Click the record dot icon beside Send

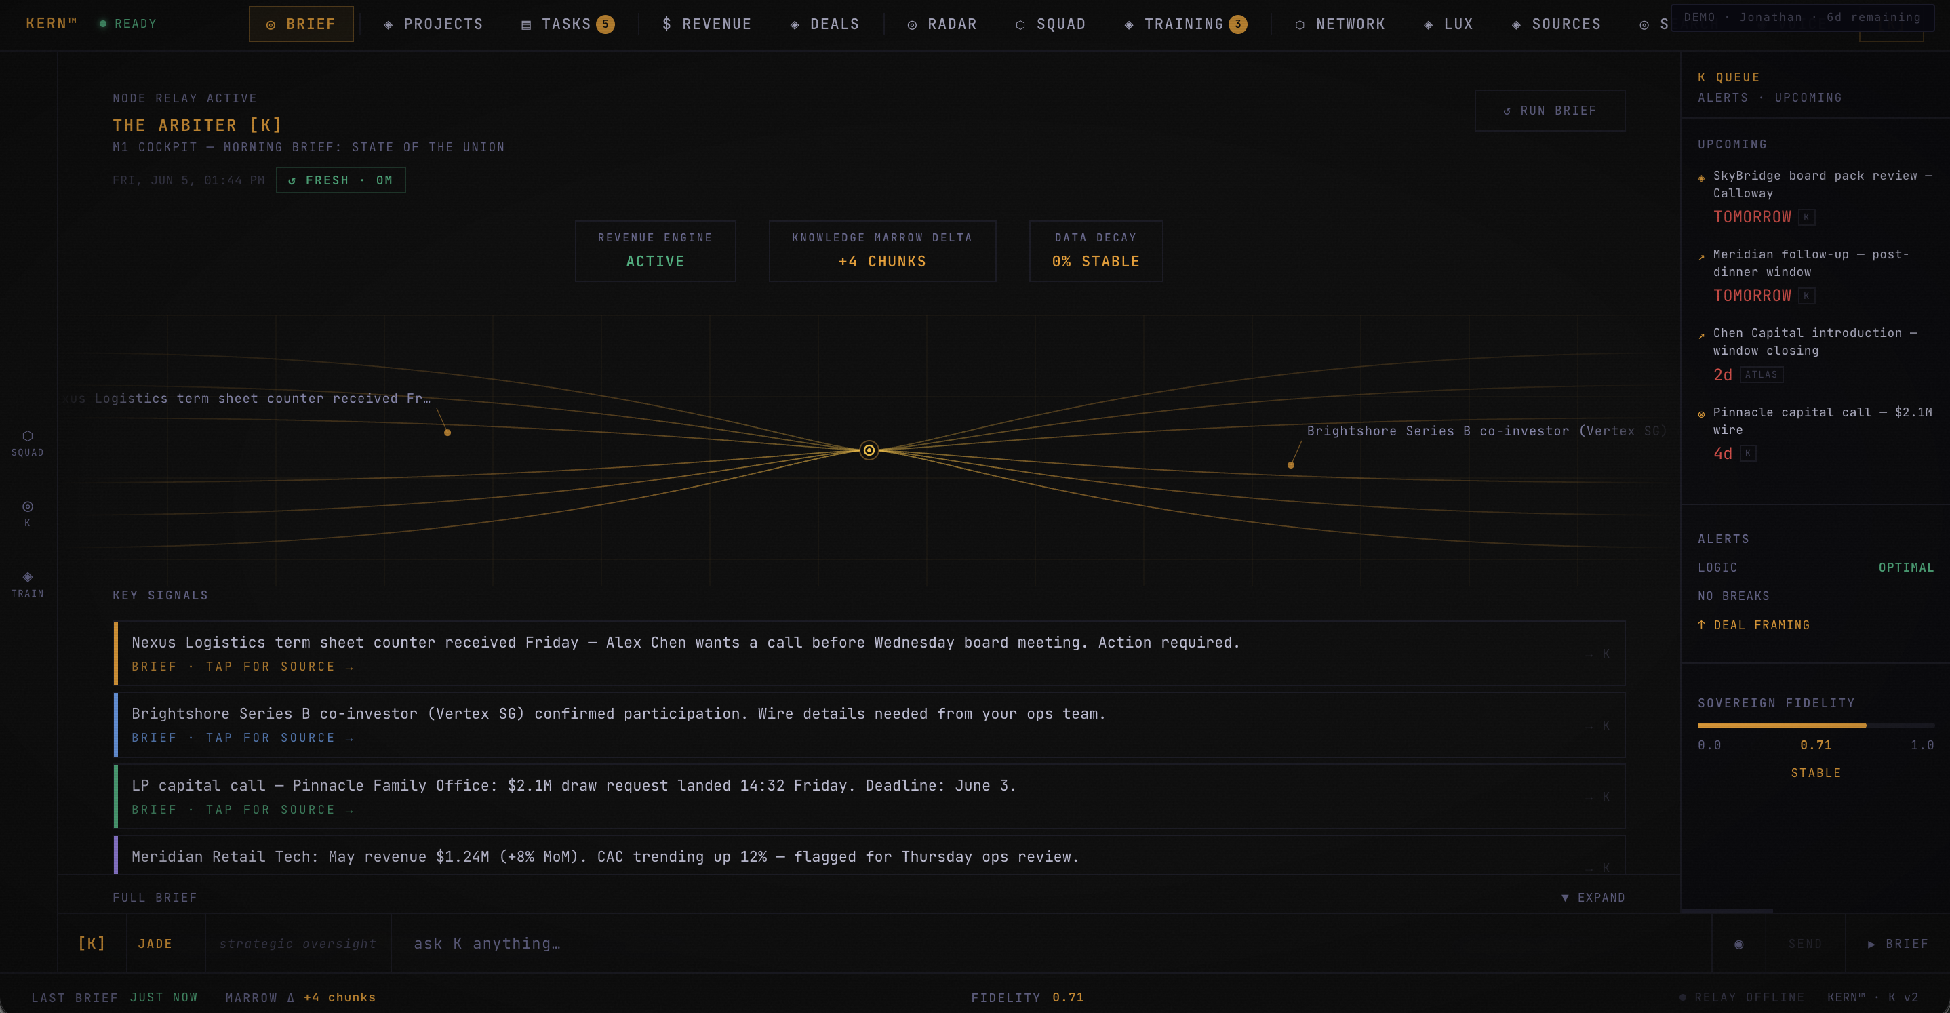[x=1739, y=944]
